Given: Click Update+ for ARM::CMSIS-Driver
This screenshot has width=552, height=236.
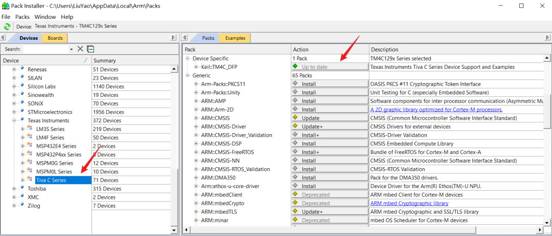Looking at the screenshot, I should point(330,126).
